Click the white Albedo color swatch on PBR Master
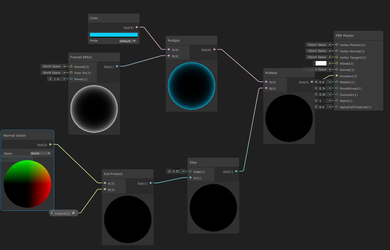The image size is (390, 250). (321, 63)
